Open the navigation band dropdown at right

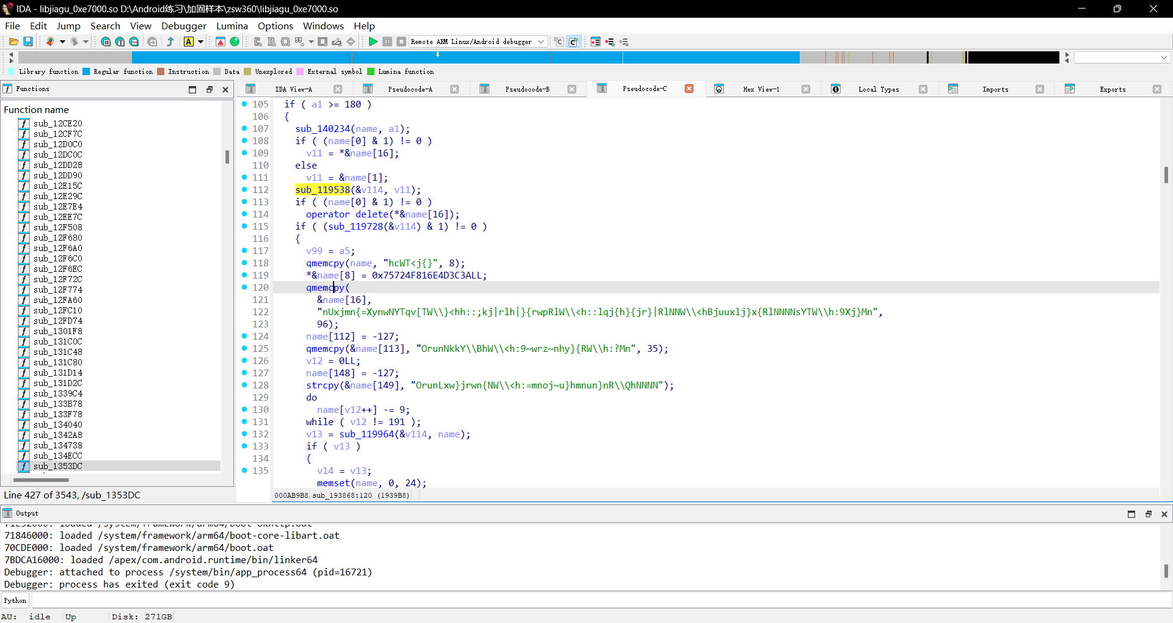point(1164,57)
